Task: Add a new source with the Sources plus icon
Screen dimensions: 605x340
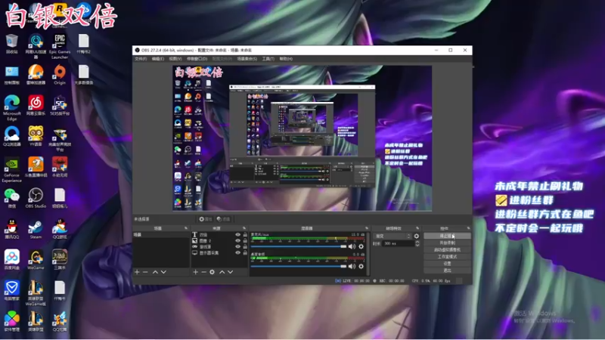Action: point(196,272)
